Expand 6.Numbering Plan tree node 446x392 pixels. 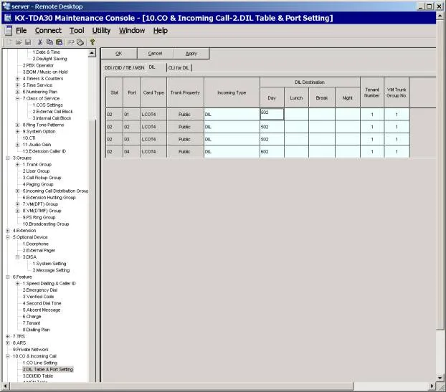17,92
